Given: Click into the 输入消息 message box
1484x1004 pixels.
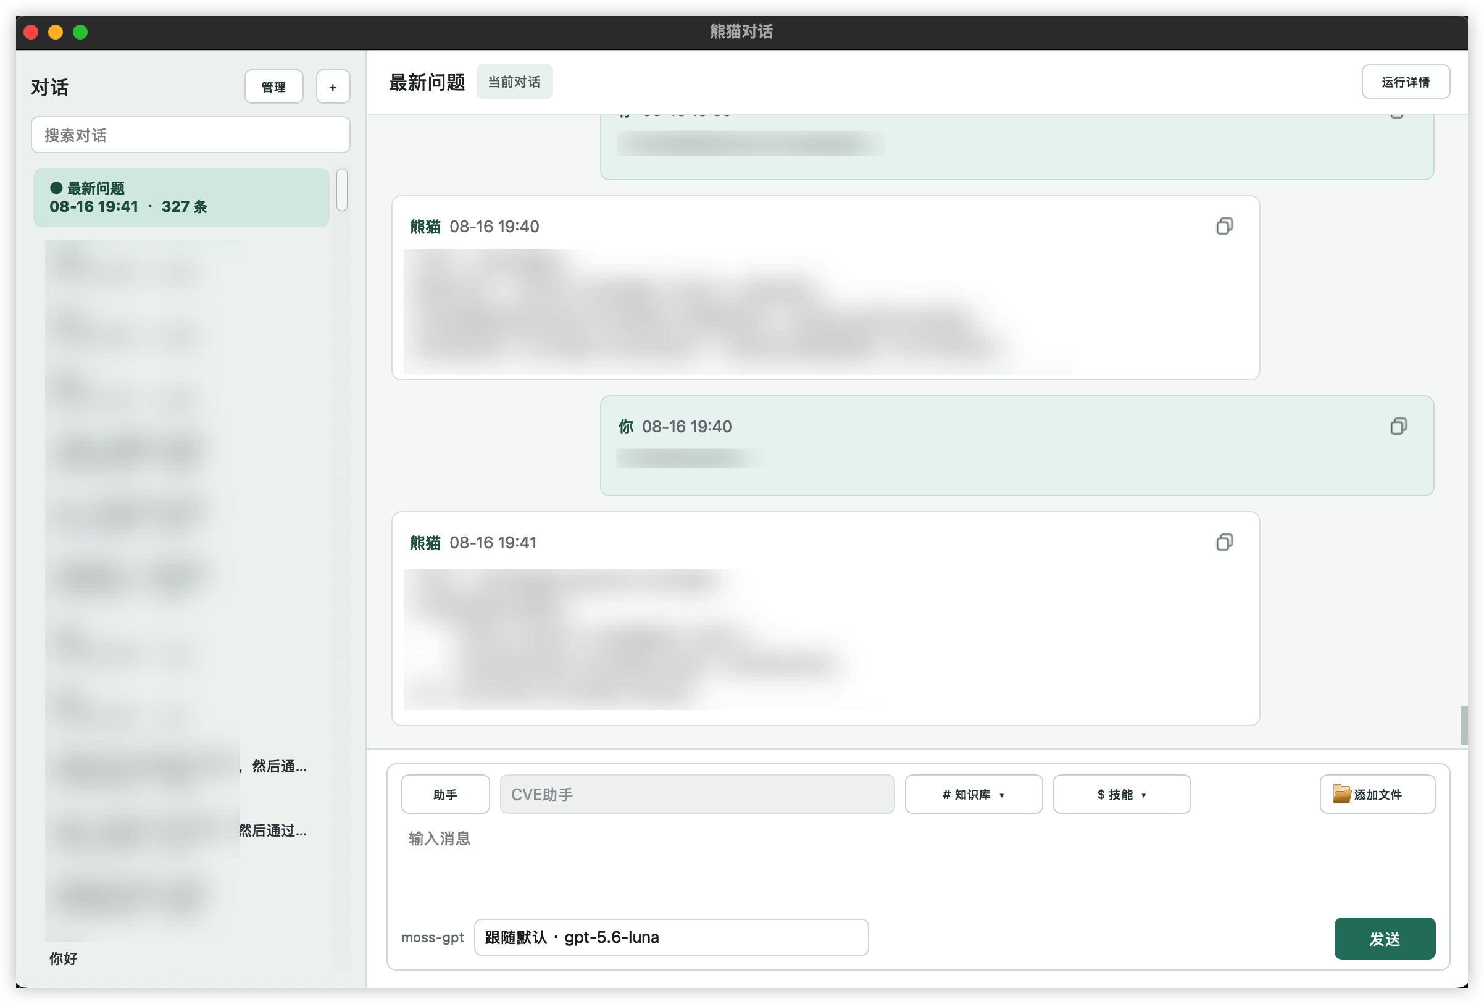Looking at the screenshot, I should click(917, 865).
